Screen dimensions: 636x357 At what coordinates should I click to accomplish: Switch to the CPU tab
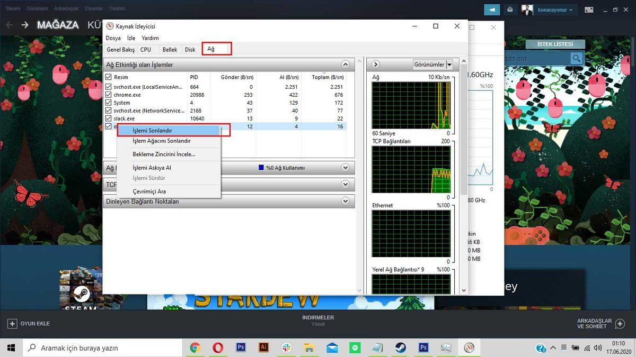[146, 50]
